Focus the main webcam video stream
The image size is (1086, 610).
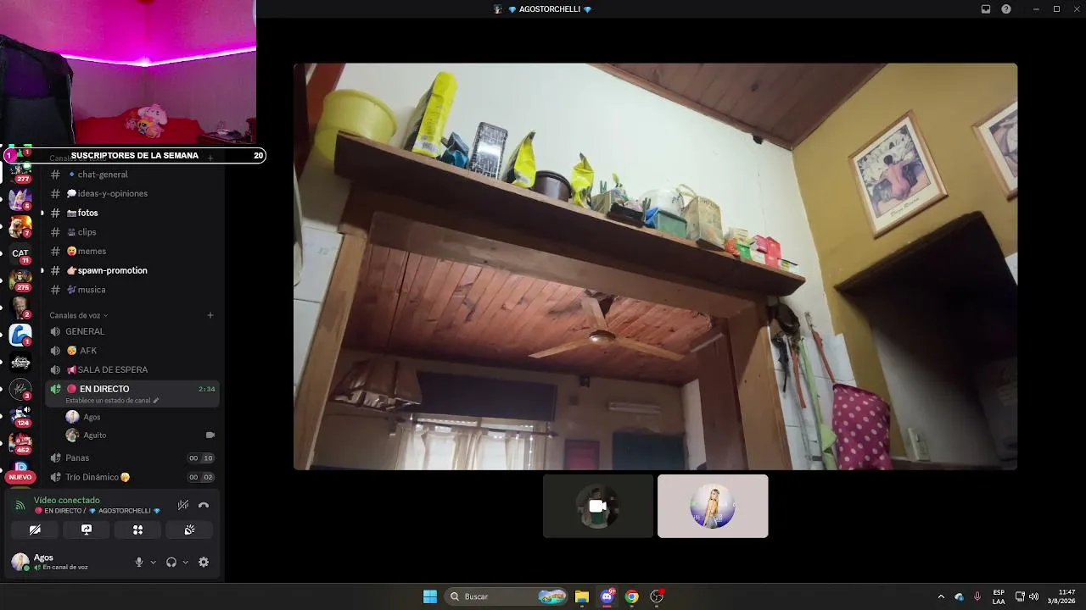pyautogui.click(x=655, y=266)
